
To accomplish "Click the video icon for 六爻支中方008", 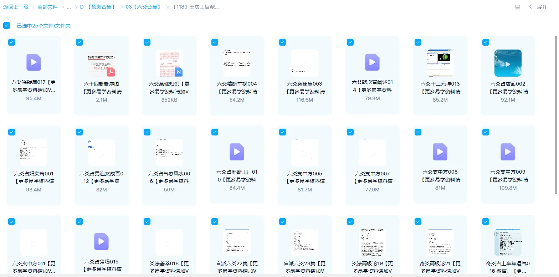I will pos(440,152).
